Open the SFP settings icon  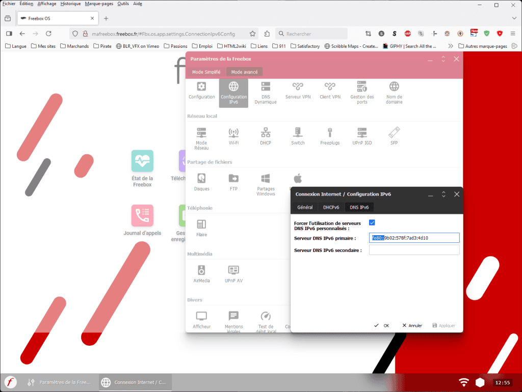click(x=394, y=136)
